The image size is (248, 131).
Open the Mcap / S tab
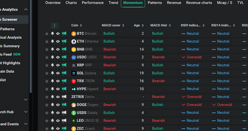pos(225,3)
